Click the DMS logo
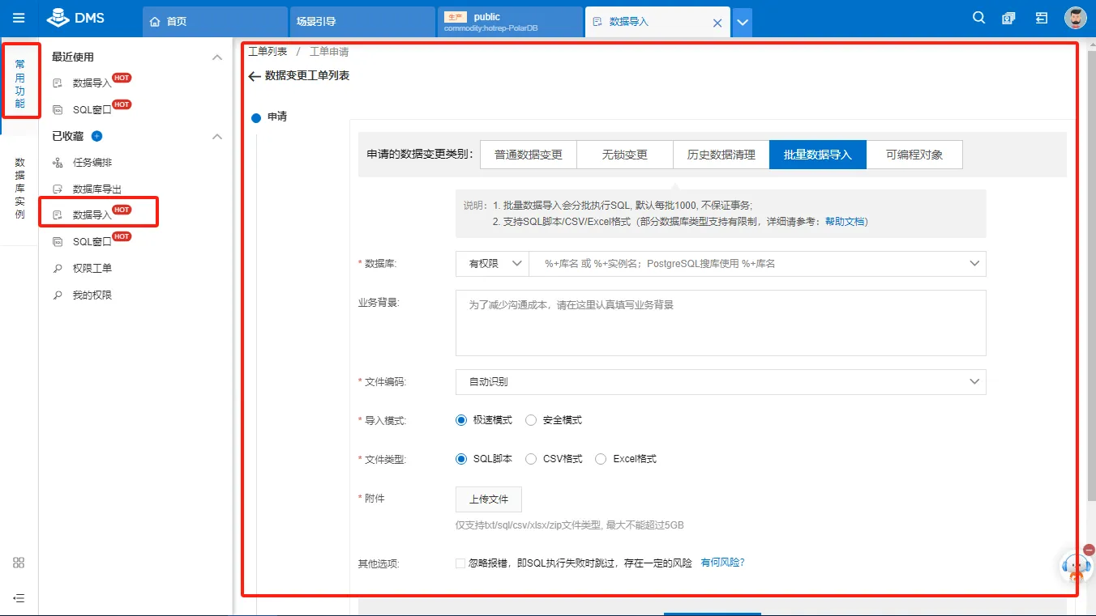This screenshot has height=616, width=1096. [75, 18]
